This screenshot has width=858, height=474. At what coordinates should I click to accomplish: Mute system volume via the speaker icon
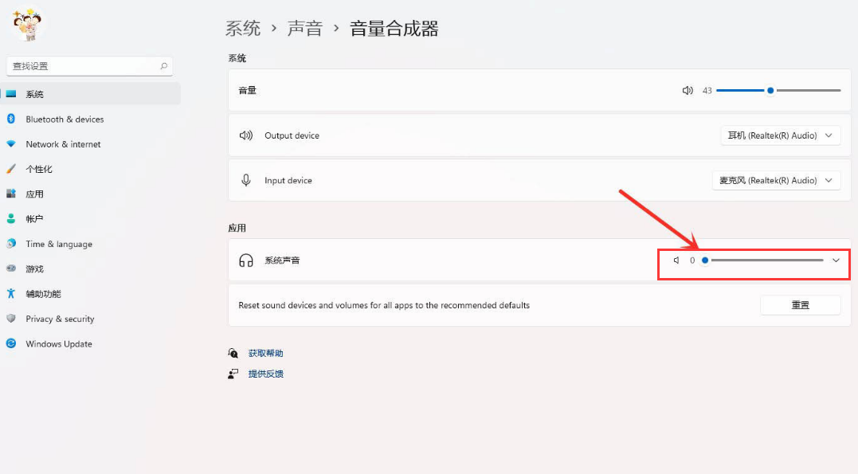(687, 90)
